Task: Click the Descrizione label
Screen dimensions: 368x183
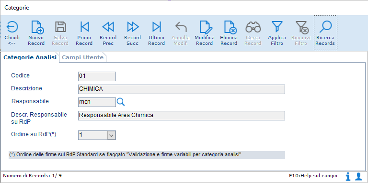Action: (26, 88)
